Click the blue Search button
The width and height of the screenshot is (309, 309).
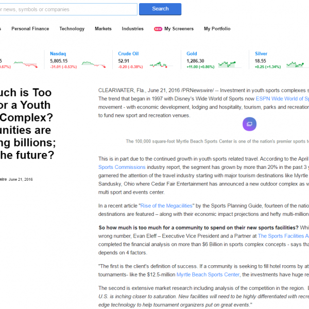point(160,9)
